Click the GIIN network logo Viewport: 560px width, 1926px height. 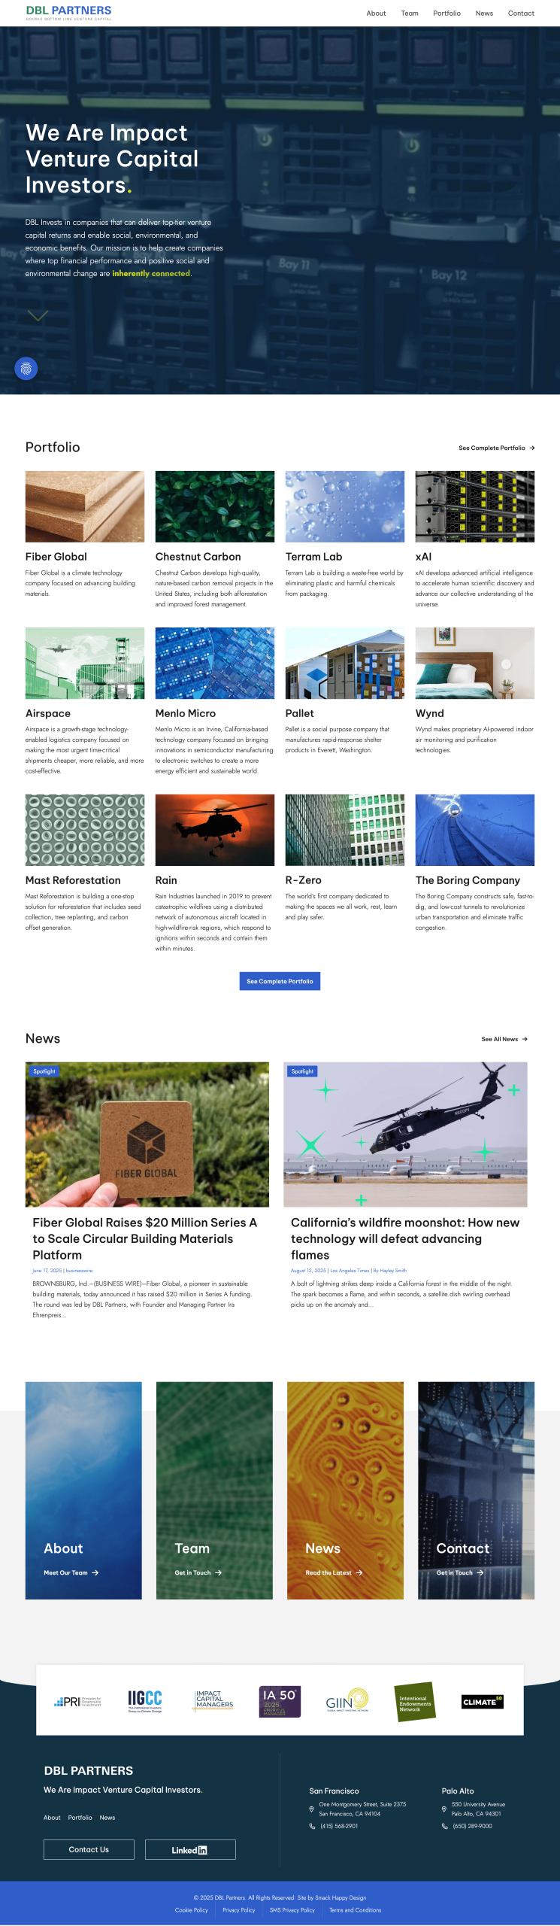click(x=347, y=1701)
